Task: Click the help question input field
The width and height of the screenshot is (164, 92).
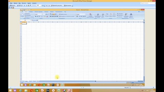Action: click(x=148, y=3)
